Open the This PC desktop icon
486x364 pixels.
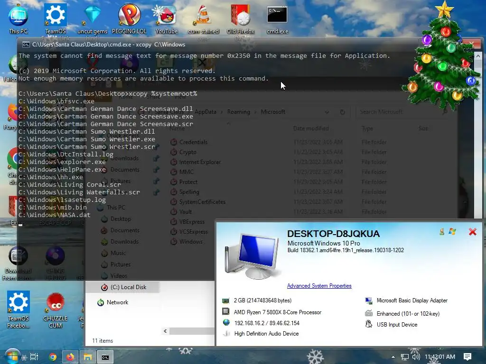[x=19, y=18]
